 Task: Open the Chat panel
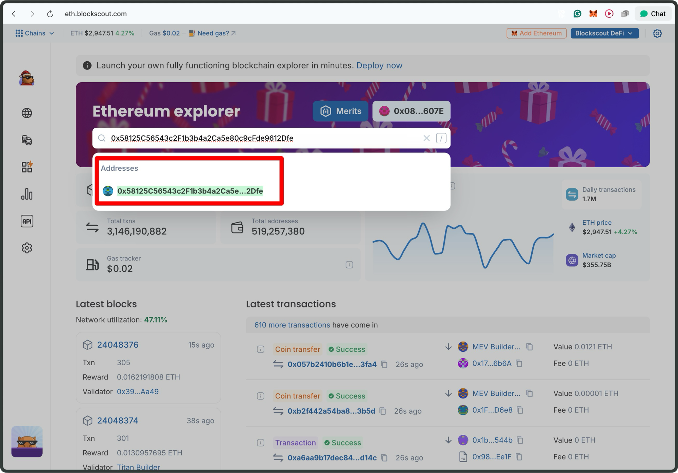[x=653, y=14]
